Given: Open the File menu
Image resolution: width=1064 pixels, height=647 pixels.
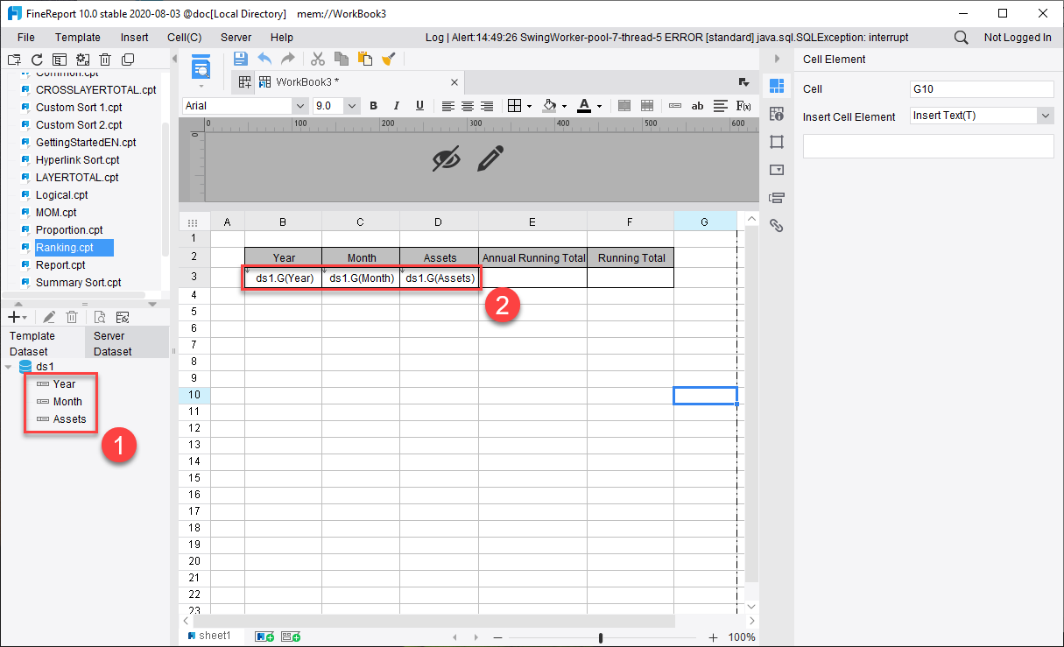Looking at the screenshot, I should tap(26, 38).
